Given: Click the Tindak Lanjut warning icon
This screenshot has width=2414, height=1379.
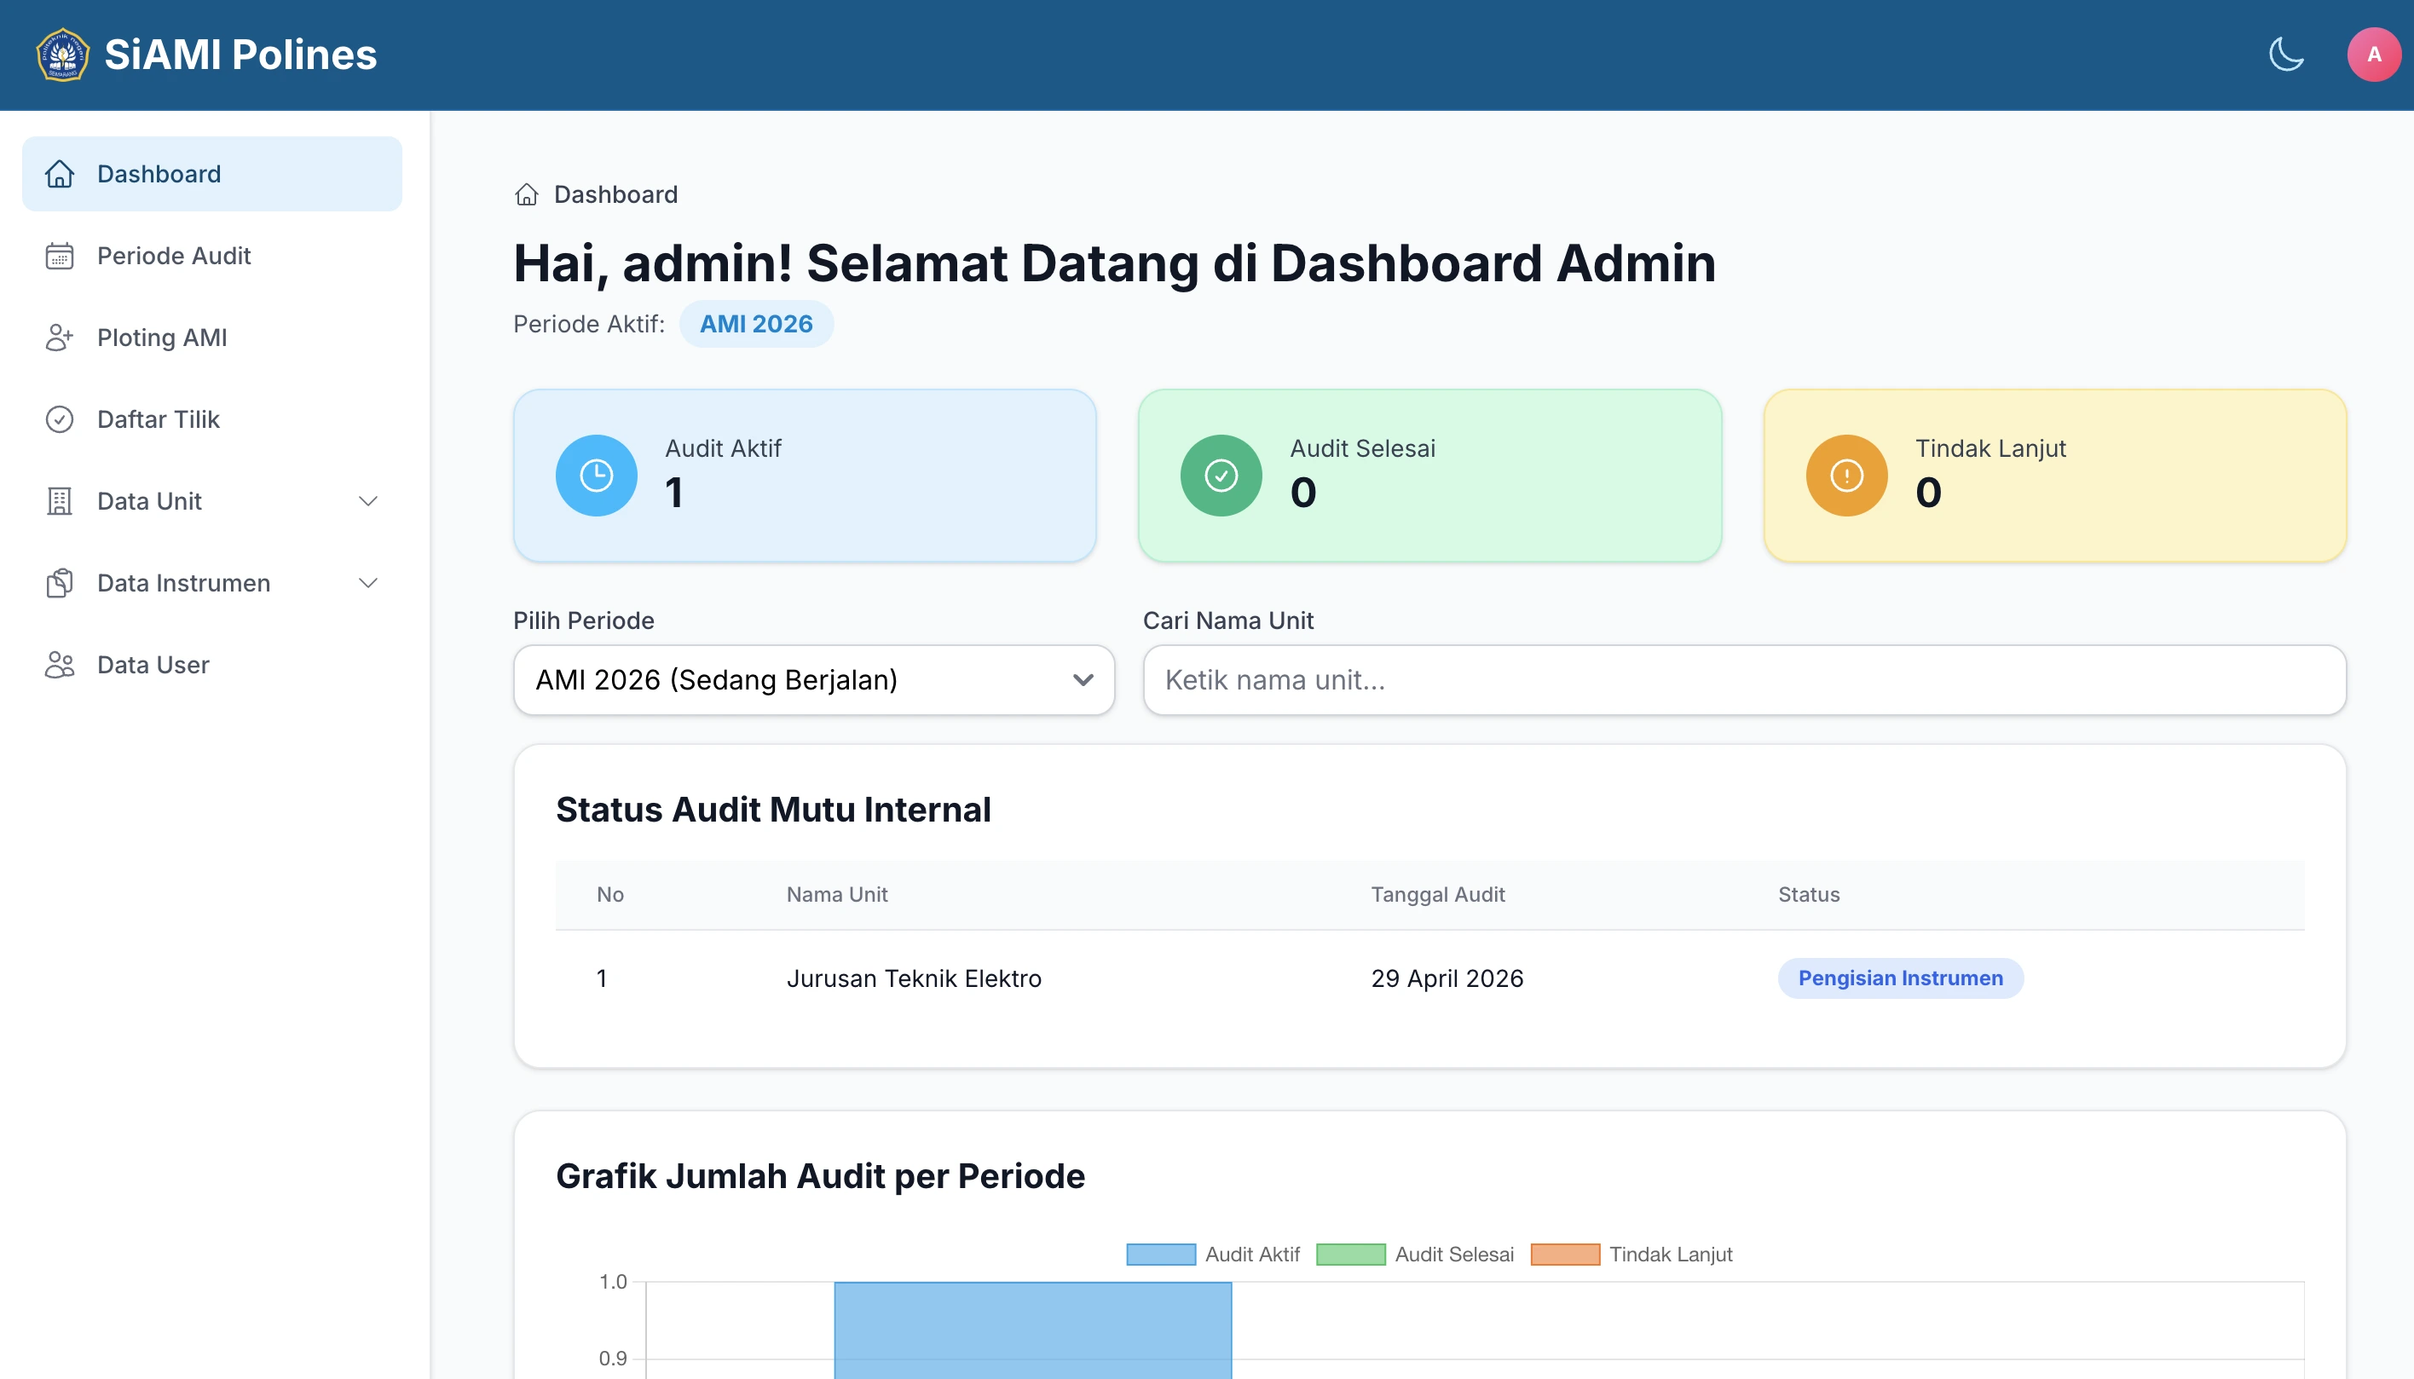Looking at the screenshot, I should click(1846, 476).
